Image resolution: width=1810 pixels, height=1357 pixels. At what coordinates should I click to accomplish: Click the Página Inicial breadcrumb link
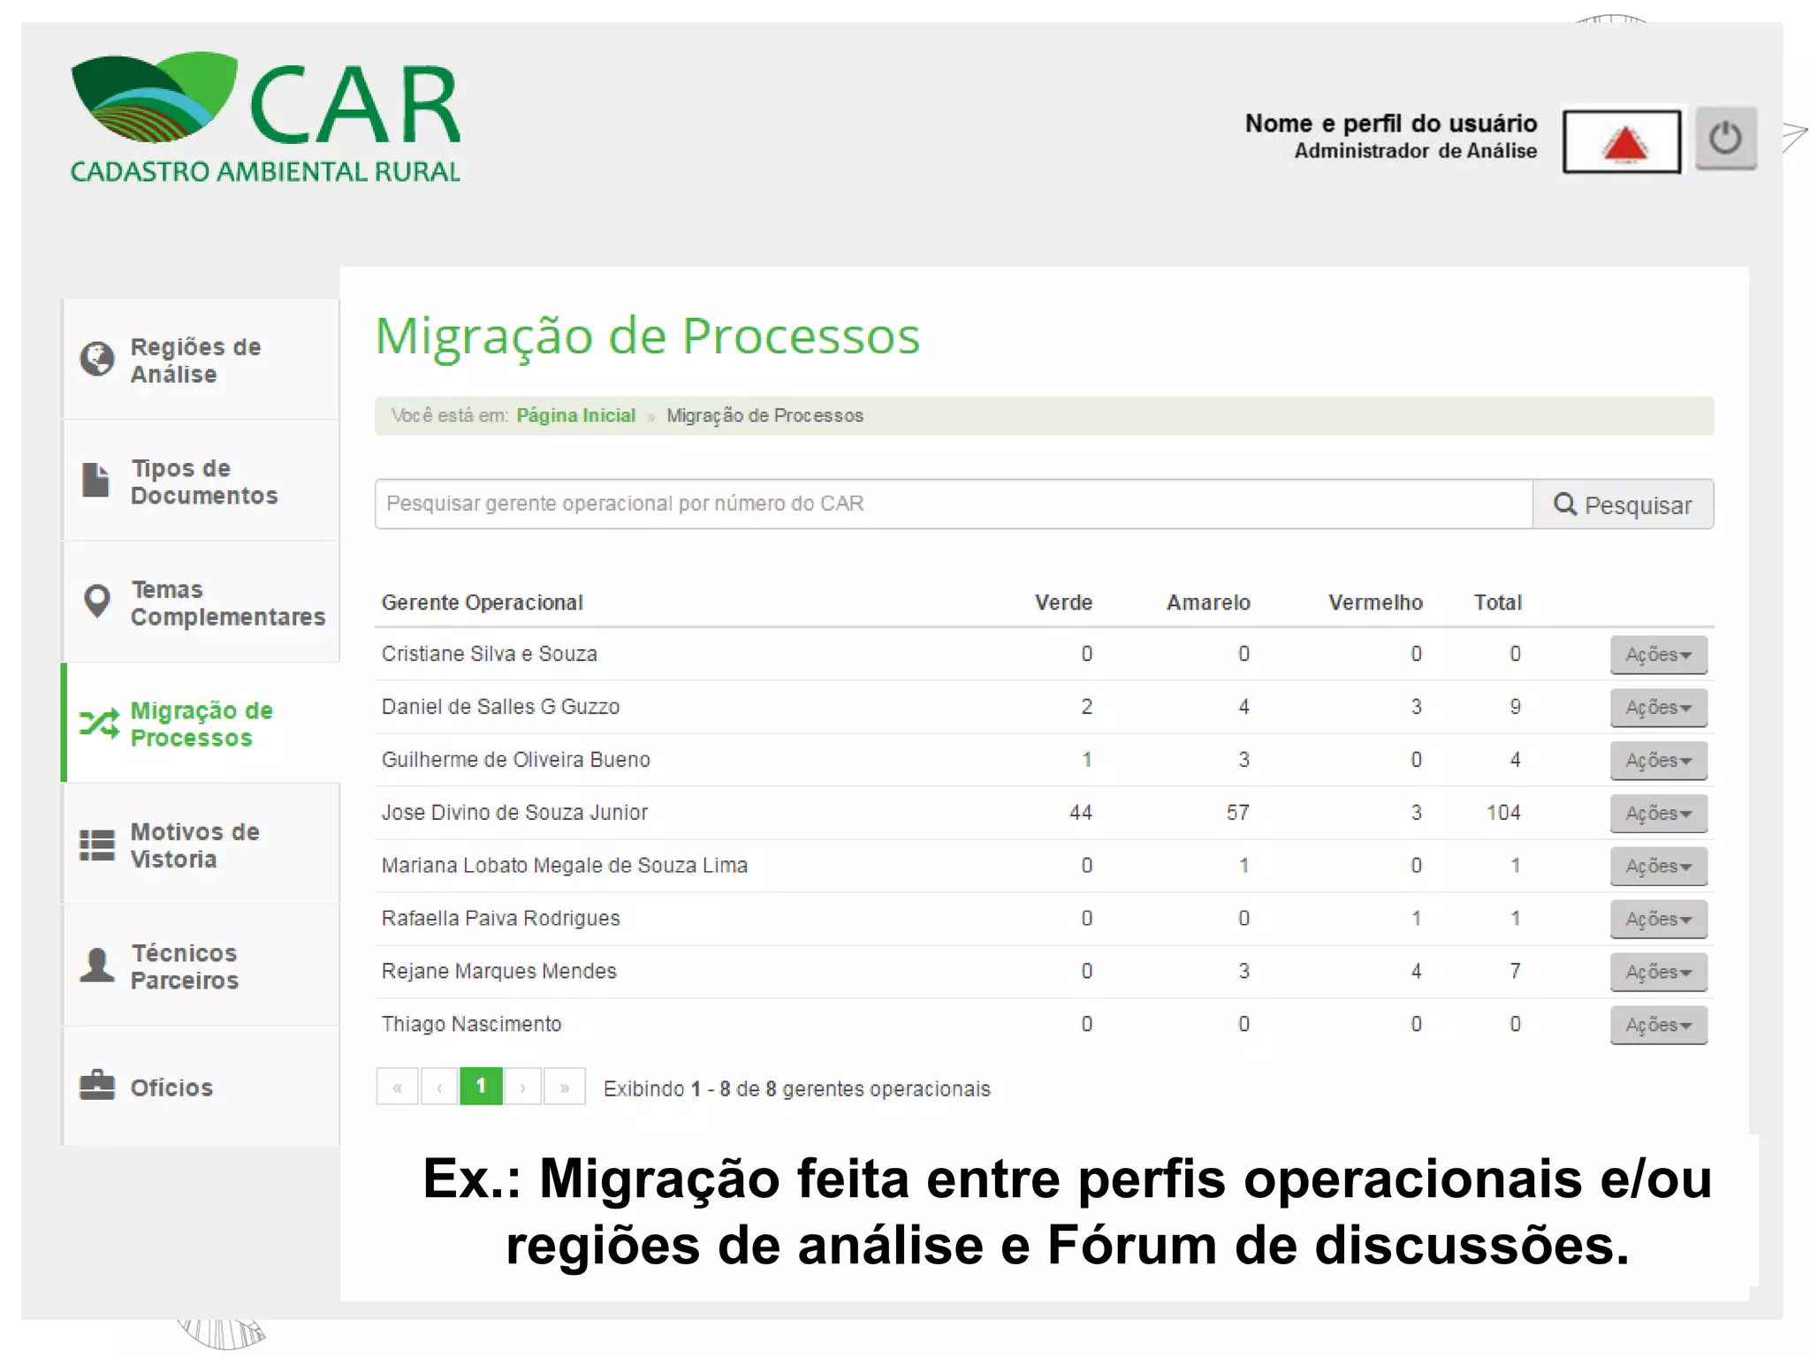tap(576, 415)
